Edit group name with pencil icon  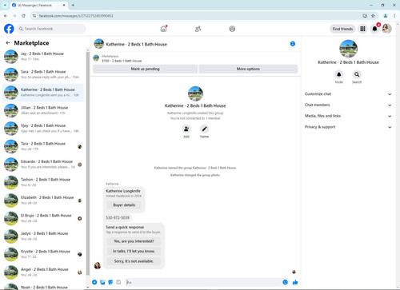point(204,129)
